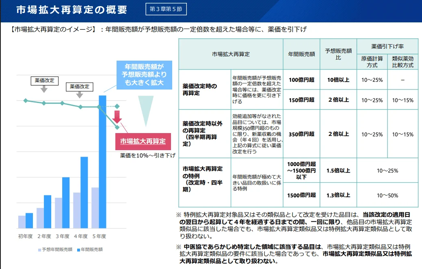This screenshot has width=422, height=269.
Task: Click the 年間販売額 column header in the table
Action: (x=301, y=54)
